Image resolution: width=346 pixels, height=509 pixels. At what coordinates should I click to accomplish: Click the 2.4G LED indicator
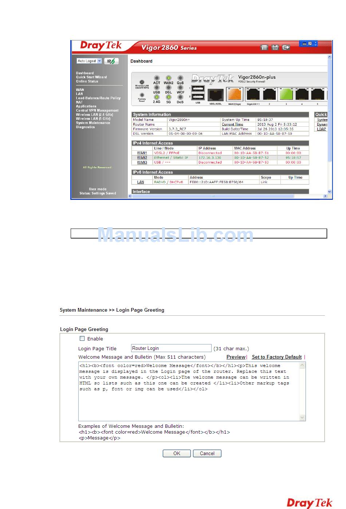(x=157, y=97)
